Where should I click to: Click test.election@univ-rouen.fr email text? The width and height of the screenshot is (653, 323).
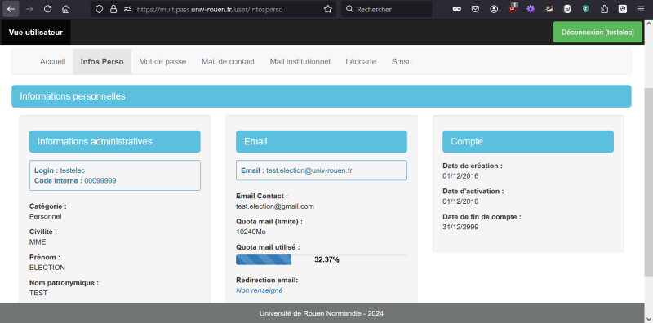click(309, 170)
